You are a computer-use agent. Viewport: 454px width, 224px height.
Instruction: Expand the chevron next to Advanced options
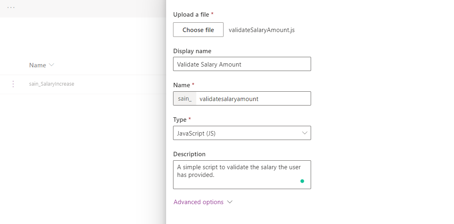[230, 202]
